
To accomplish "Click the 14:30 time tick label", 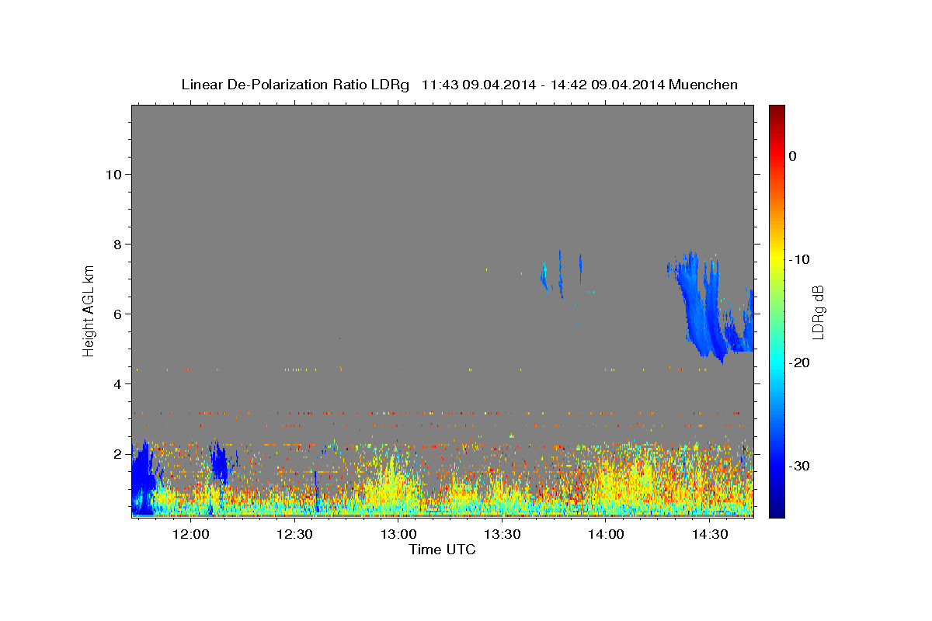I will click(x=710, y=535).
